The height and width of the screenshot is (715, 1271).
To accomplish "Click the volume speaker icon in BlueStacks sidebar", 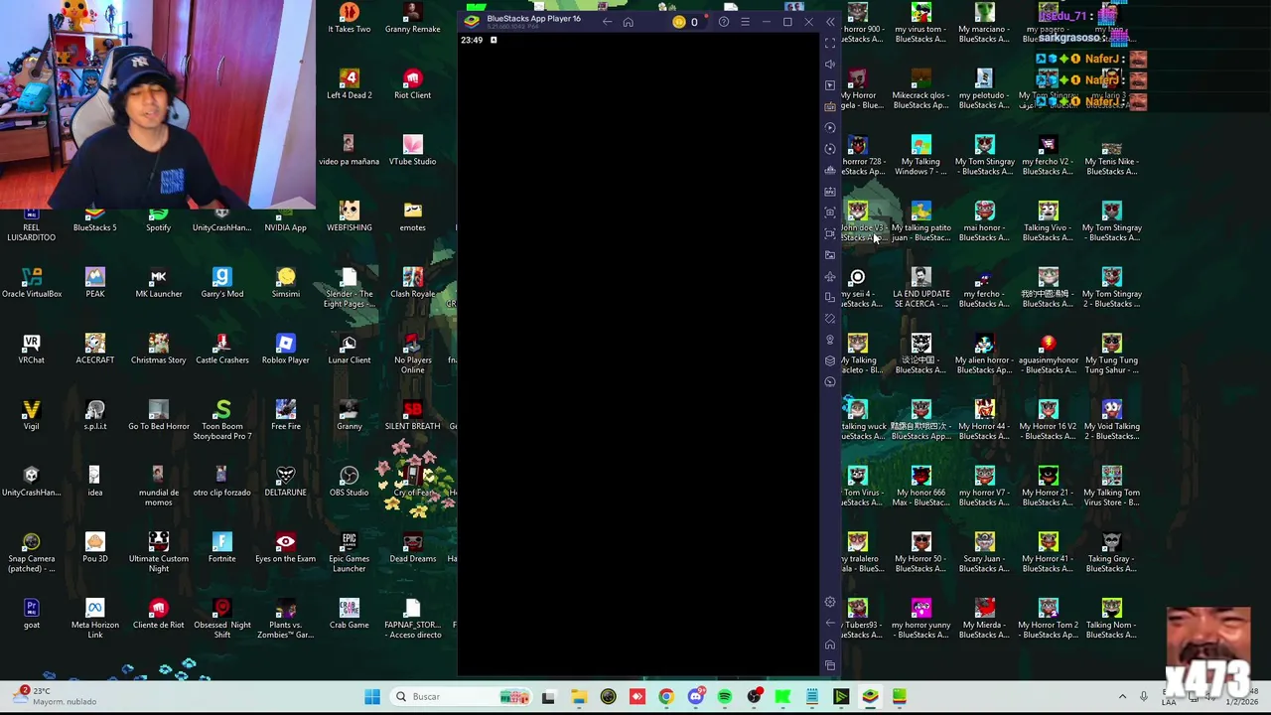I will (x=830, y=65).
